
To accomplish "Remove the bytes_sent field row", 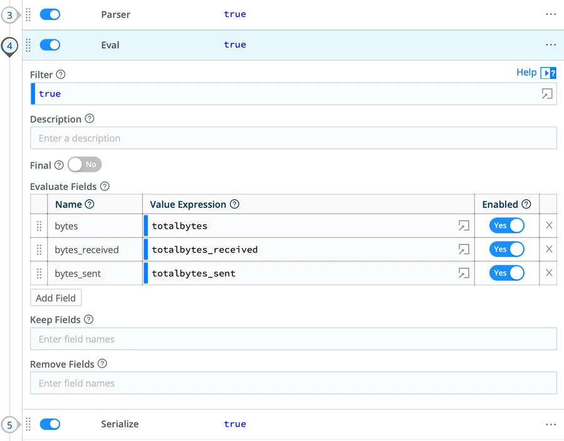I will [549, 273].
